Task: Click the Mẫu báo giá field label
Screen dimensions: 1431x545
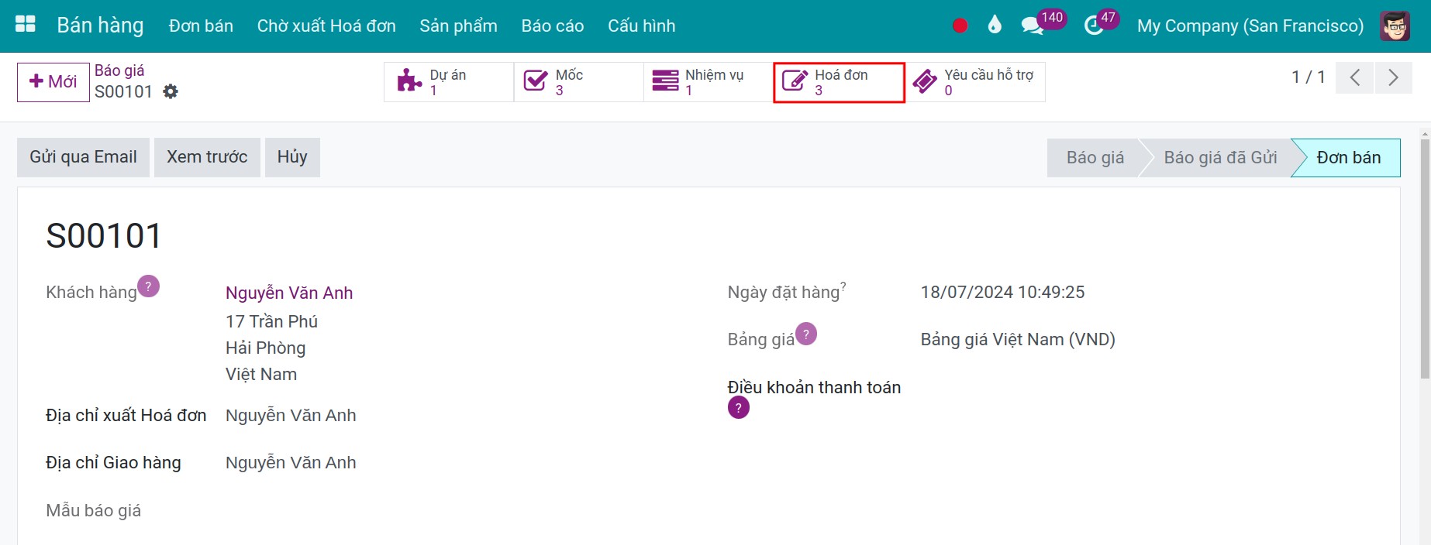Action: [x=93, y=510]
